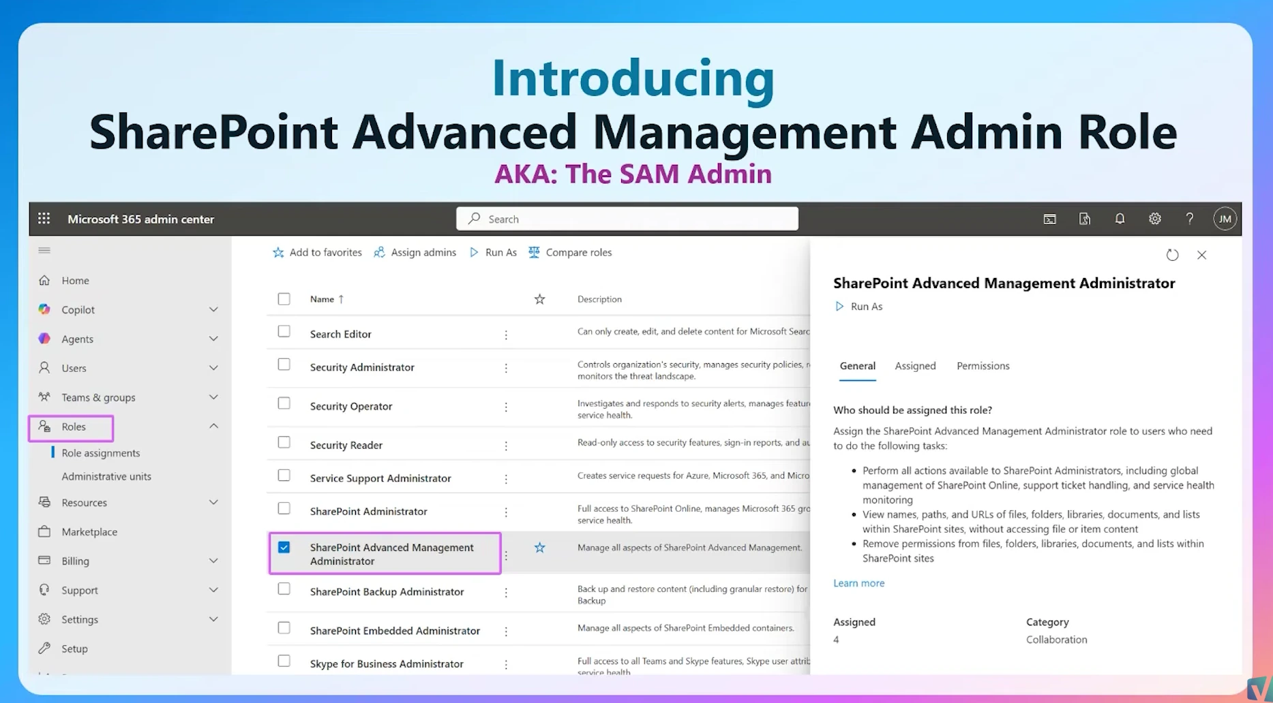
Task: Select the General tab
Action: click(858, 366)
